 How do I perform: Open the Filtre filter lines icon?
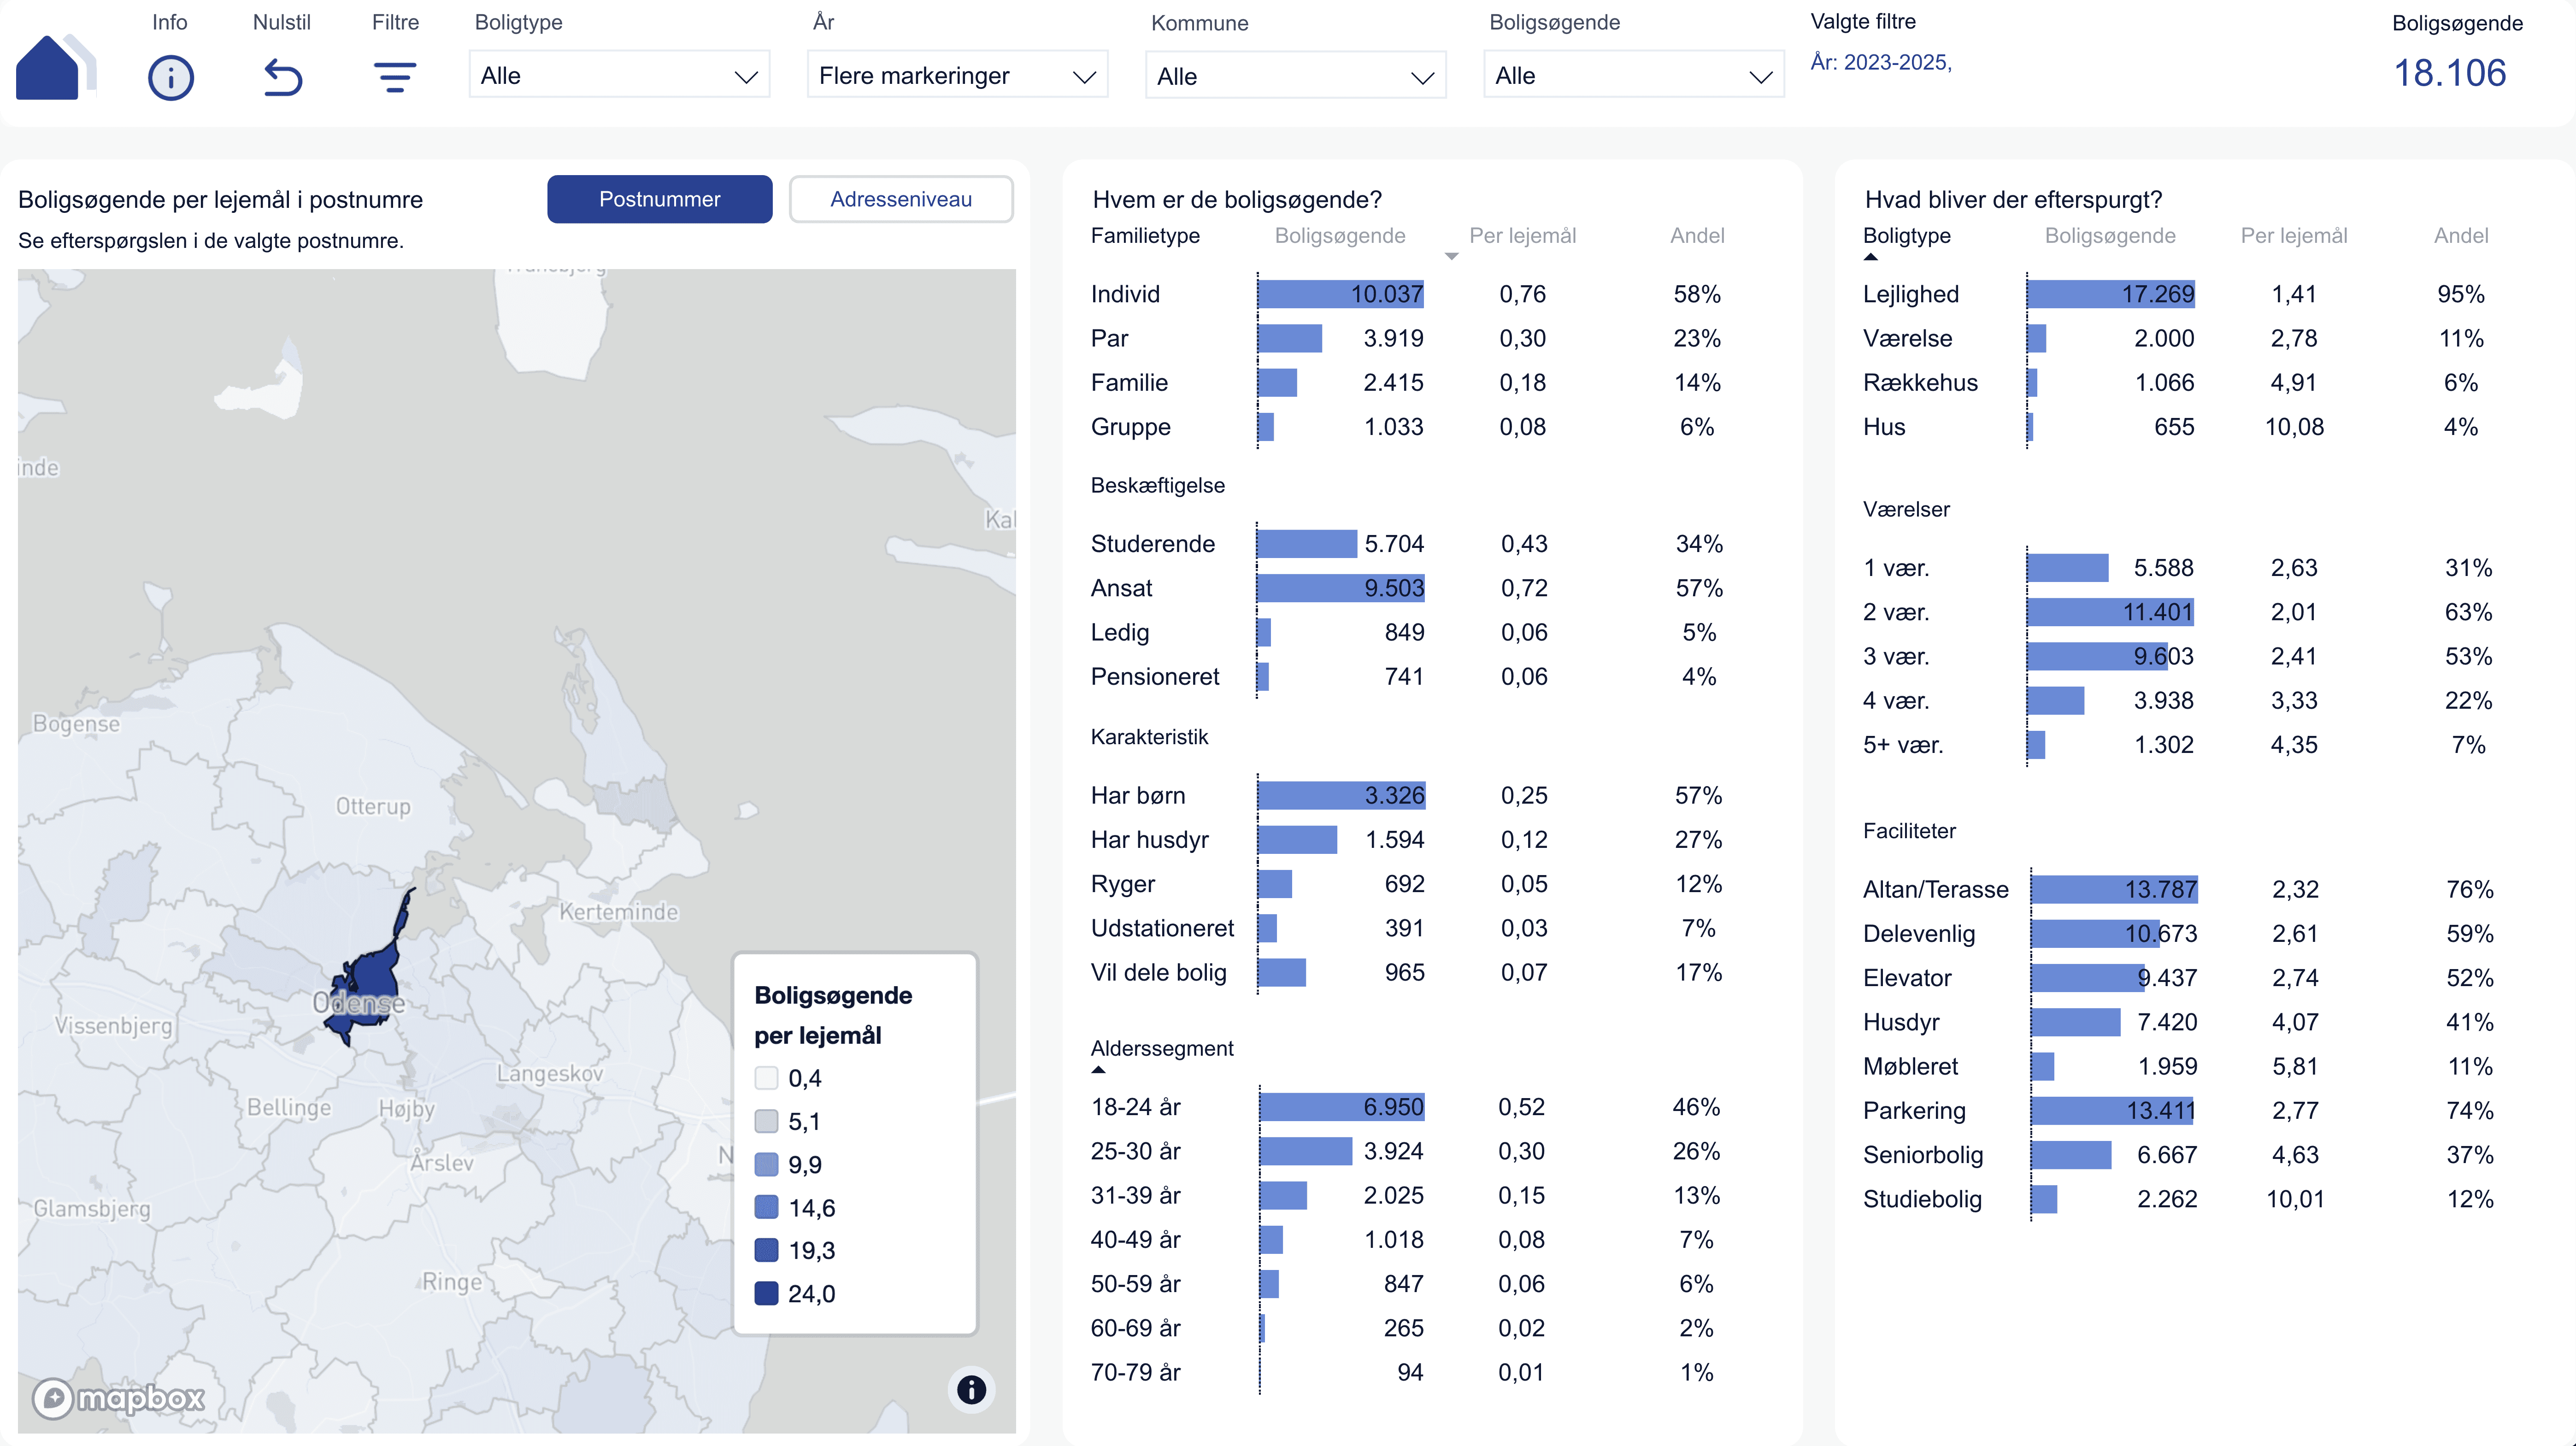point(395,77)
